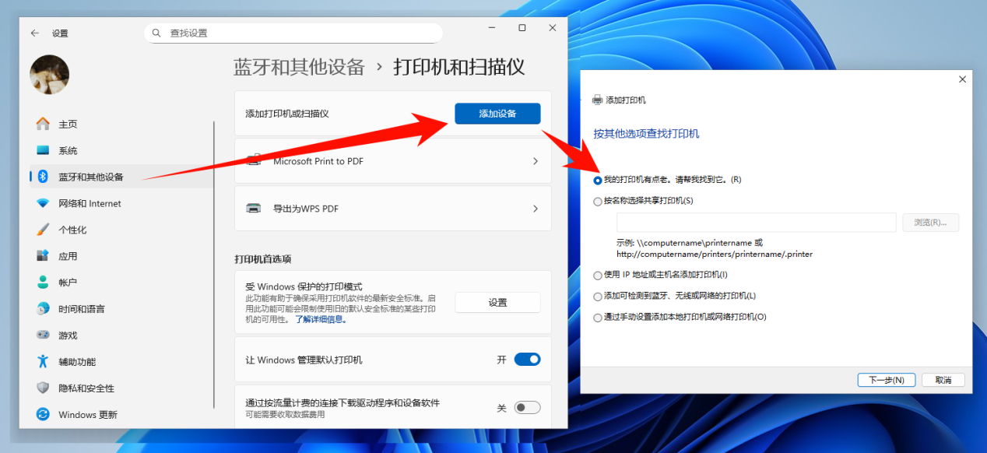Click the 导出为 WPS PDF printer icon

pyautogui.click(x=253, y=209)
